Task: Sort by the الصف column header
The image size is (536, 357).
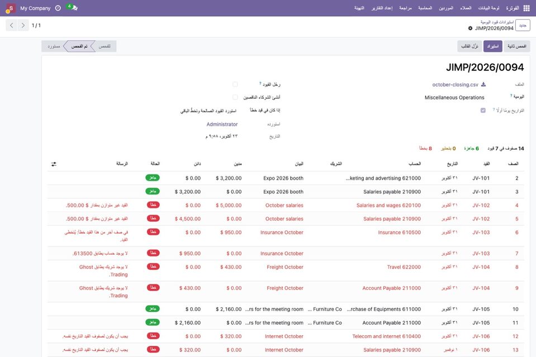Action: [x=513, y=164]
